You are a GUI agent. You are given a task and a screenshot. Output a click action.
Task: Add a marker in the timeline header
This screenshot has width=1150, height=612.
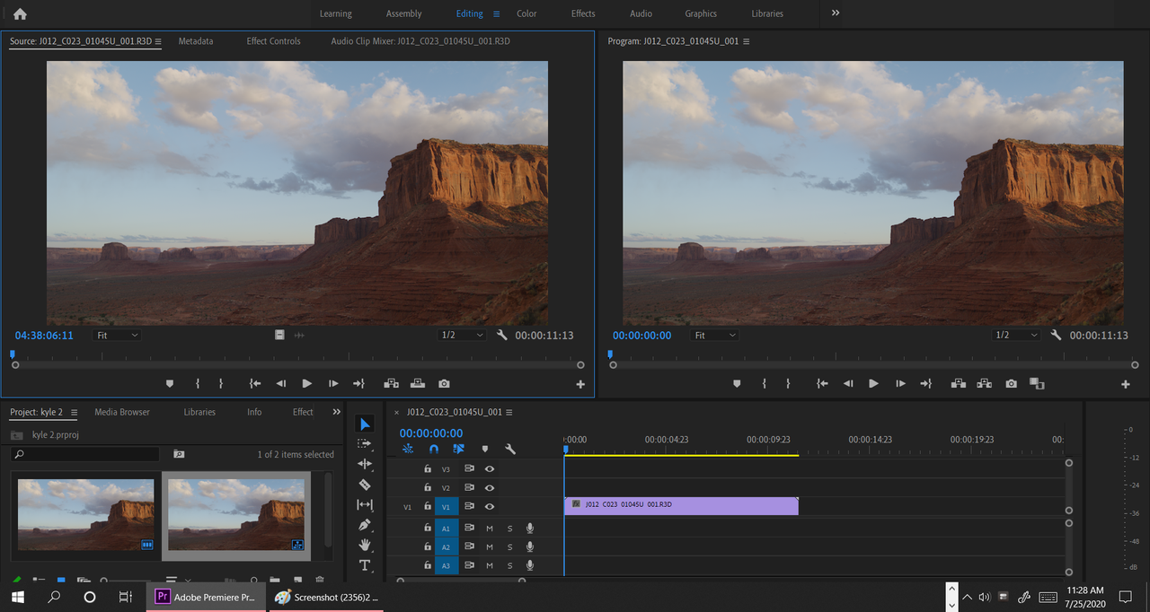(485, 449)
